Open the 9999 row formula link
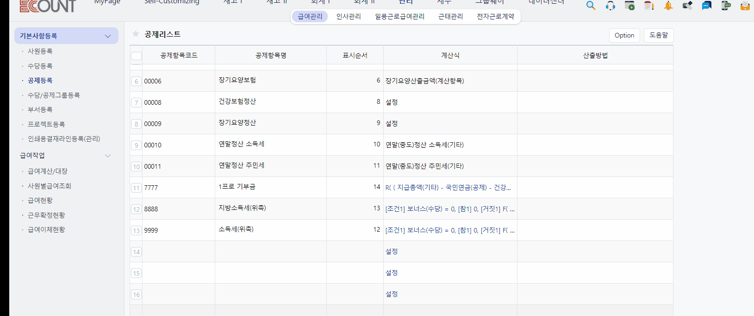 pyautogui.click(x=450, y=230)
